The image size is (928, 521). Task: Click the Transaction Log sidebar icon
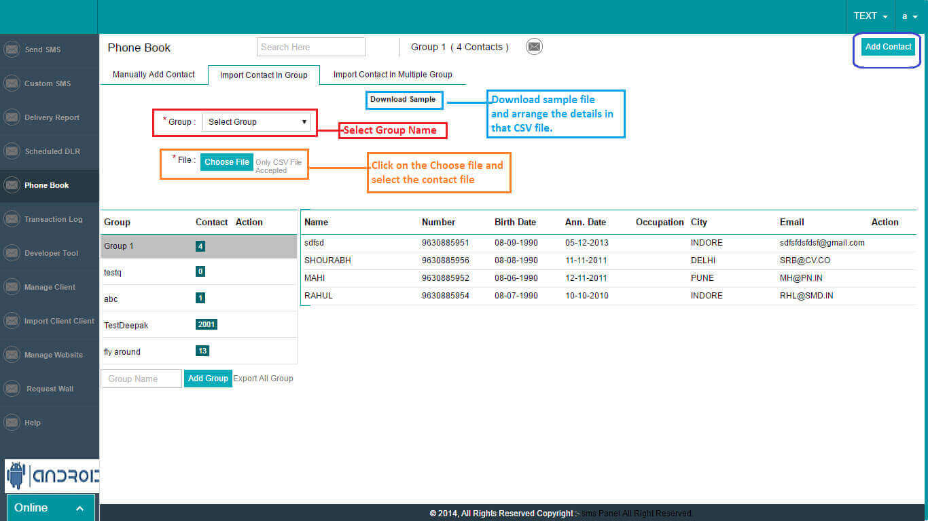[x=12, y=219]
